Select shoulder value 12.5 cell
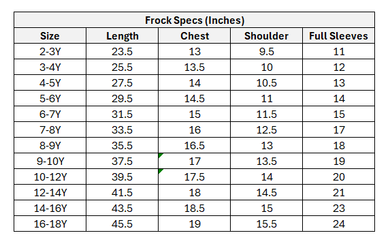Screen dimensions: 390x246 pyautogui.click(x=266, y=129)
